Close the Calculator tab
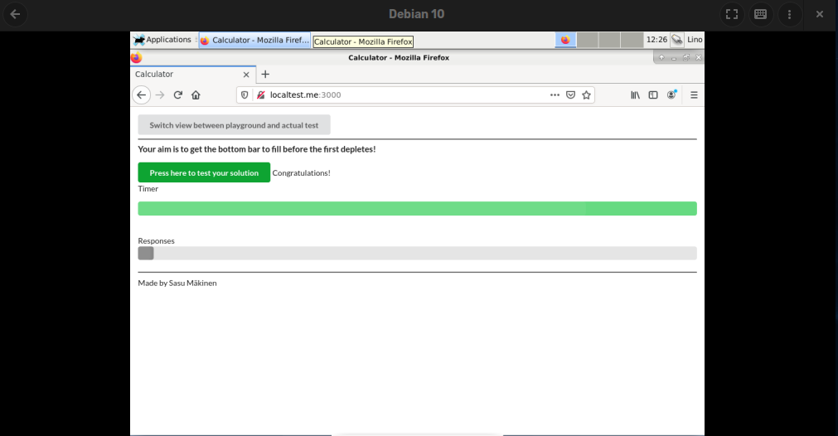The width and height of the screenshot is (838, 436). coord(246,74)
